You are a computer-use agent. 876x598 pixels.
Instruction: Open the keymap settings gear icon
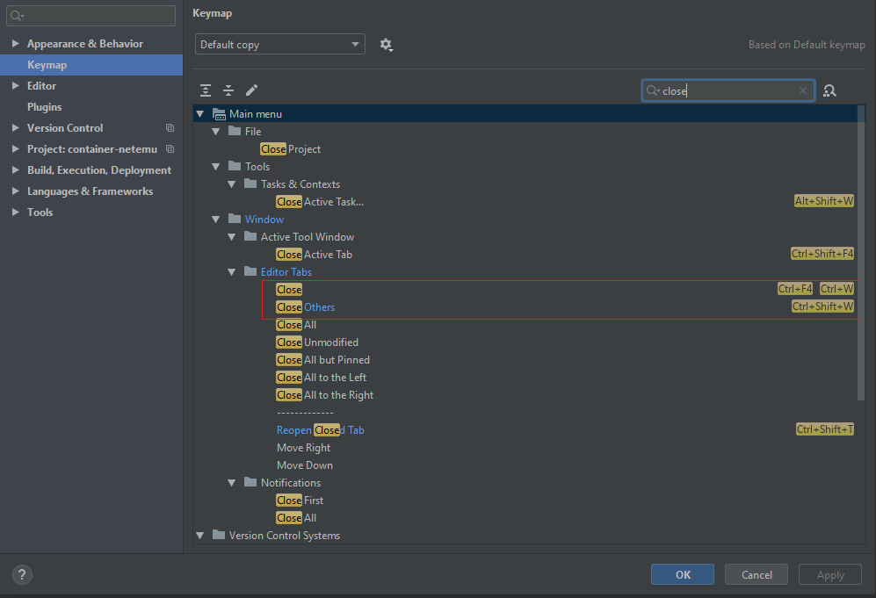click(x=387, y=45)
